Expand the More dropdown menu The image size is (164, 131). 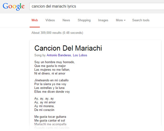point(121,20)
